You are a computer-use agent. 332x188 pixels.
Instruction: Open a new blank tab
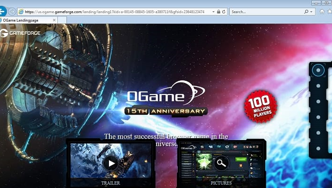click(62, 20)
